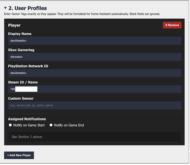190x165 pixels.
Task: Click the 'Notify on Game Start' label text
Action: coord(29,126)
